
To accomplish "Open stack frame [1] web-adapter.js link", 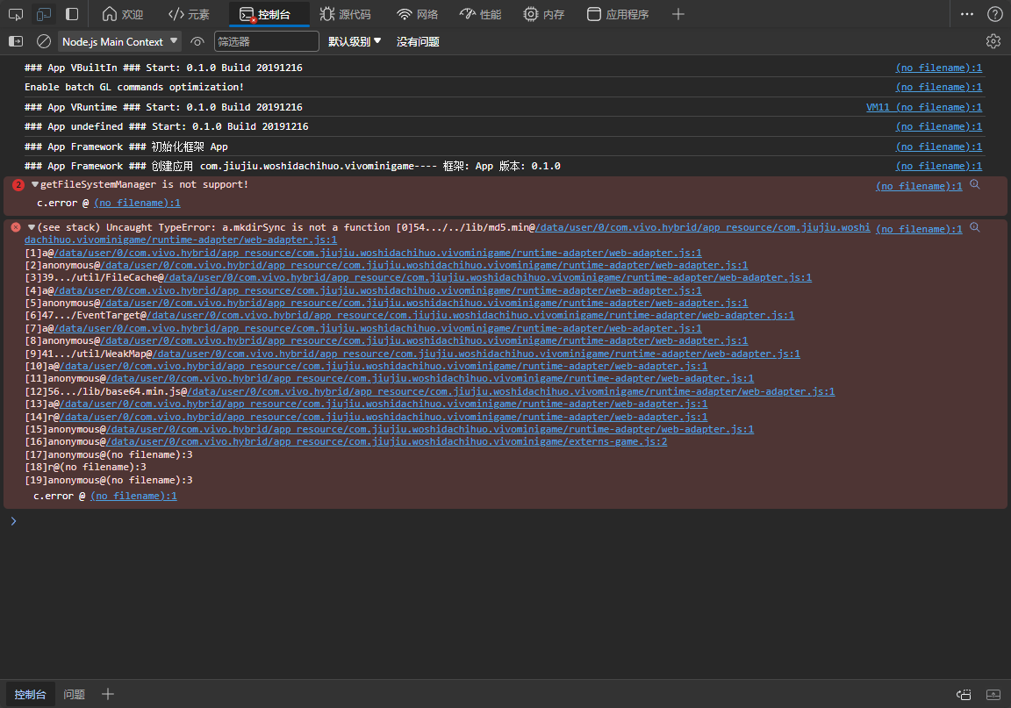I will pos(377,253).
